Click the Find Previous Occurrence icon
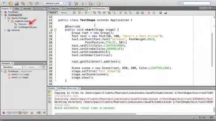Screen dimensions: 216x121 [99, 13]
